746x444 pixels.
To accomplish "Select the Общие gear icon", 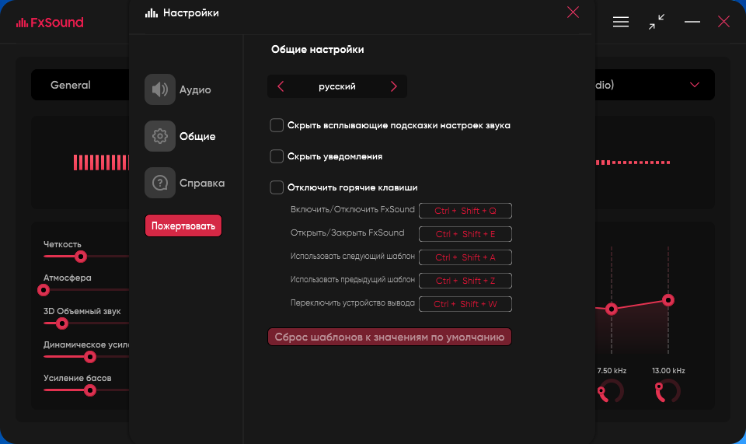I will point(160,136).
